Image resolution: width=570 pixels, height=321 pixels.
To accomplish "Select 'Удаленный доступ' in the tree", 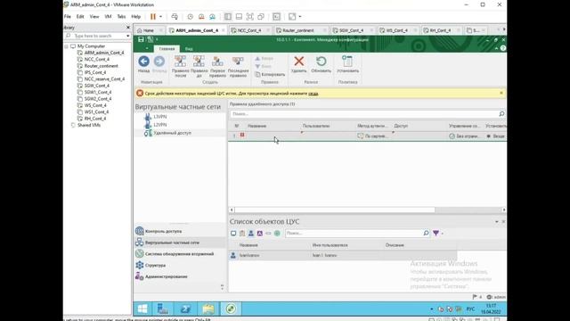I will pyautogui.click(x=172, y=133).
